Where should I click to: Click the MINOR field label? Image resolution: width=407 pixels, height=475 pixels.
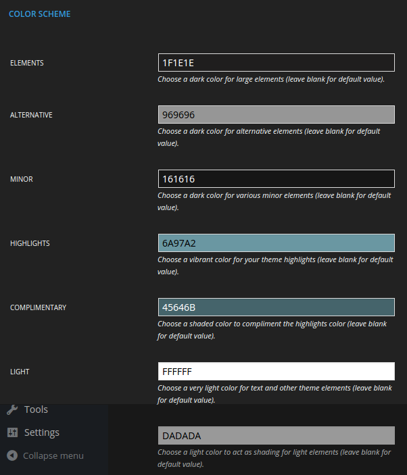(22, 179)
